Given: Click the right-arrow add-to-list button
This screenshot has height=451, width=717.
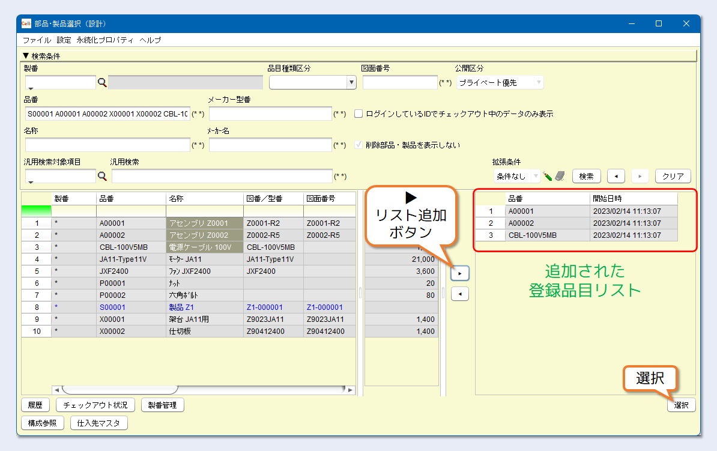Looking at the screenshot, I should click(460, 273).
